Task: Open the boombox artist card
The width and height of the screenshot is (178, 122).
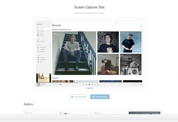Action: point(131,64)
